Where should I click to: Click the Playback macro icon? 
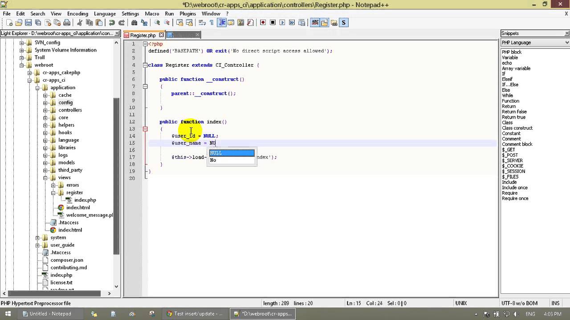(x=282, y=23)
